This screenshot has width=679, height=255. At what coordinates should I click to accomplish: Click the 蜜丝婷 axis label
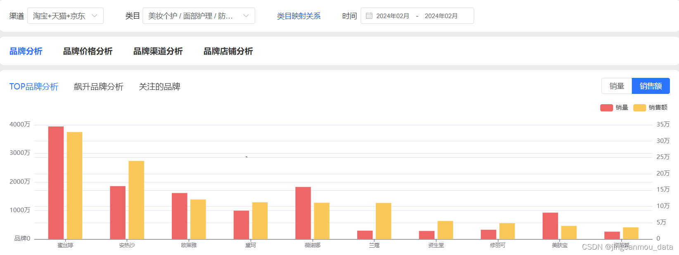(65, 245)
